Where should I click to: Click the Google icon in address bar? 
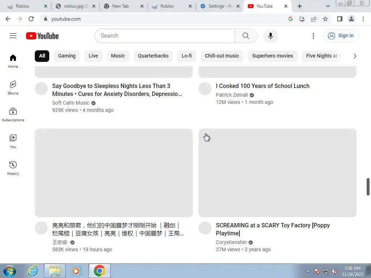click(291, 19)
